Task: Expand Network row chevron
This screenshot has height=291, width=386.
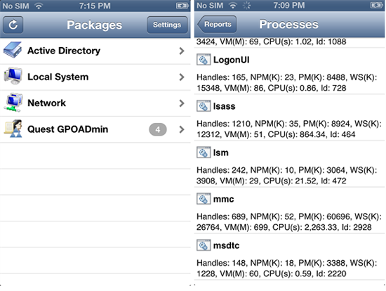Action: click(x=182, y=103)
